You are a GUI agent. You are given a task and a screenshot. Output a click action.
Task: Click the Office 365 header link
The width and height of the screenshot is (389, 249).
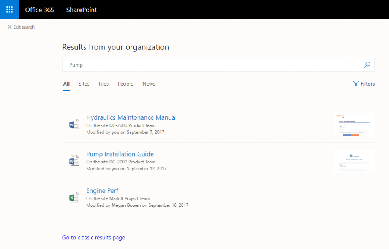click(40, 10)
